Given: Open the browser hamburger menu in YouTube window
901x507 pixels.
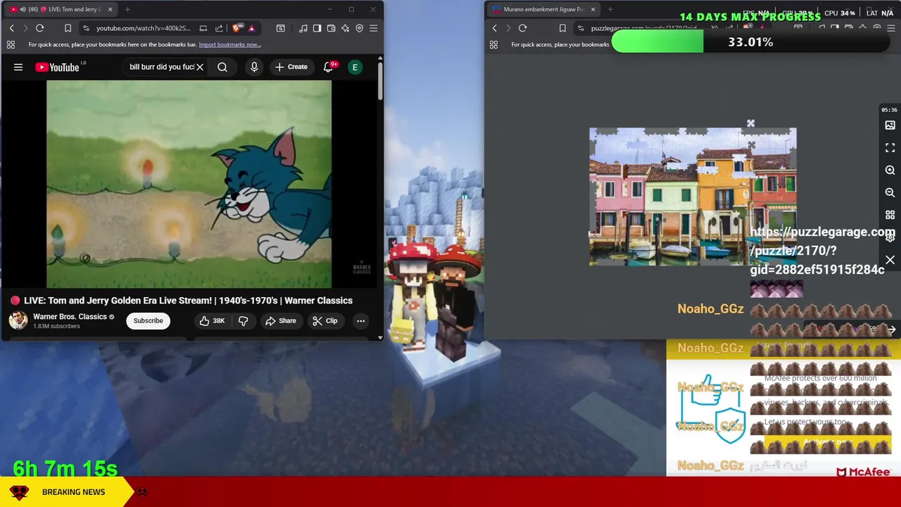Looking at the screenshot, I should point(373,28).
